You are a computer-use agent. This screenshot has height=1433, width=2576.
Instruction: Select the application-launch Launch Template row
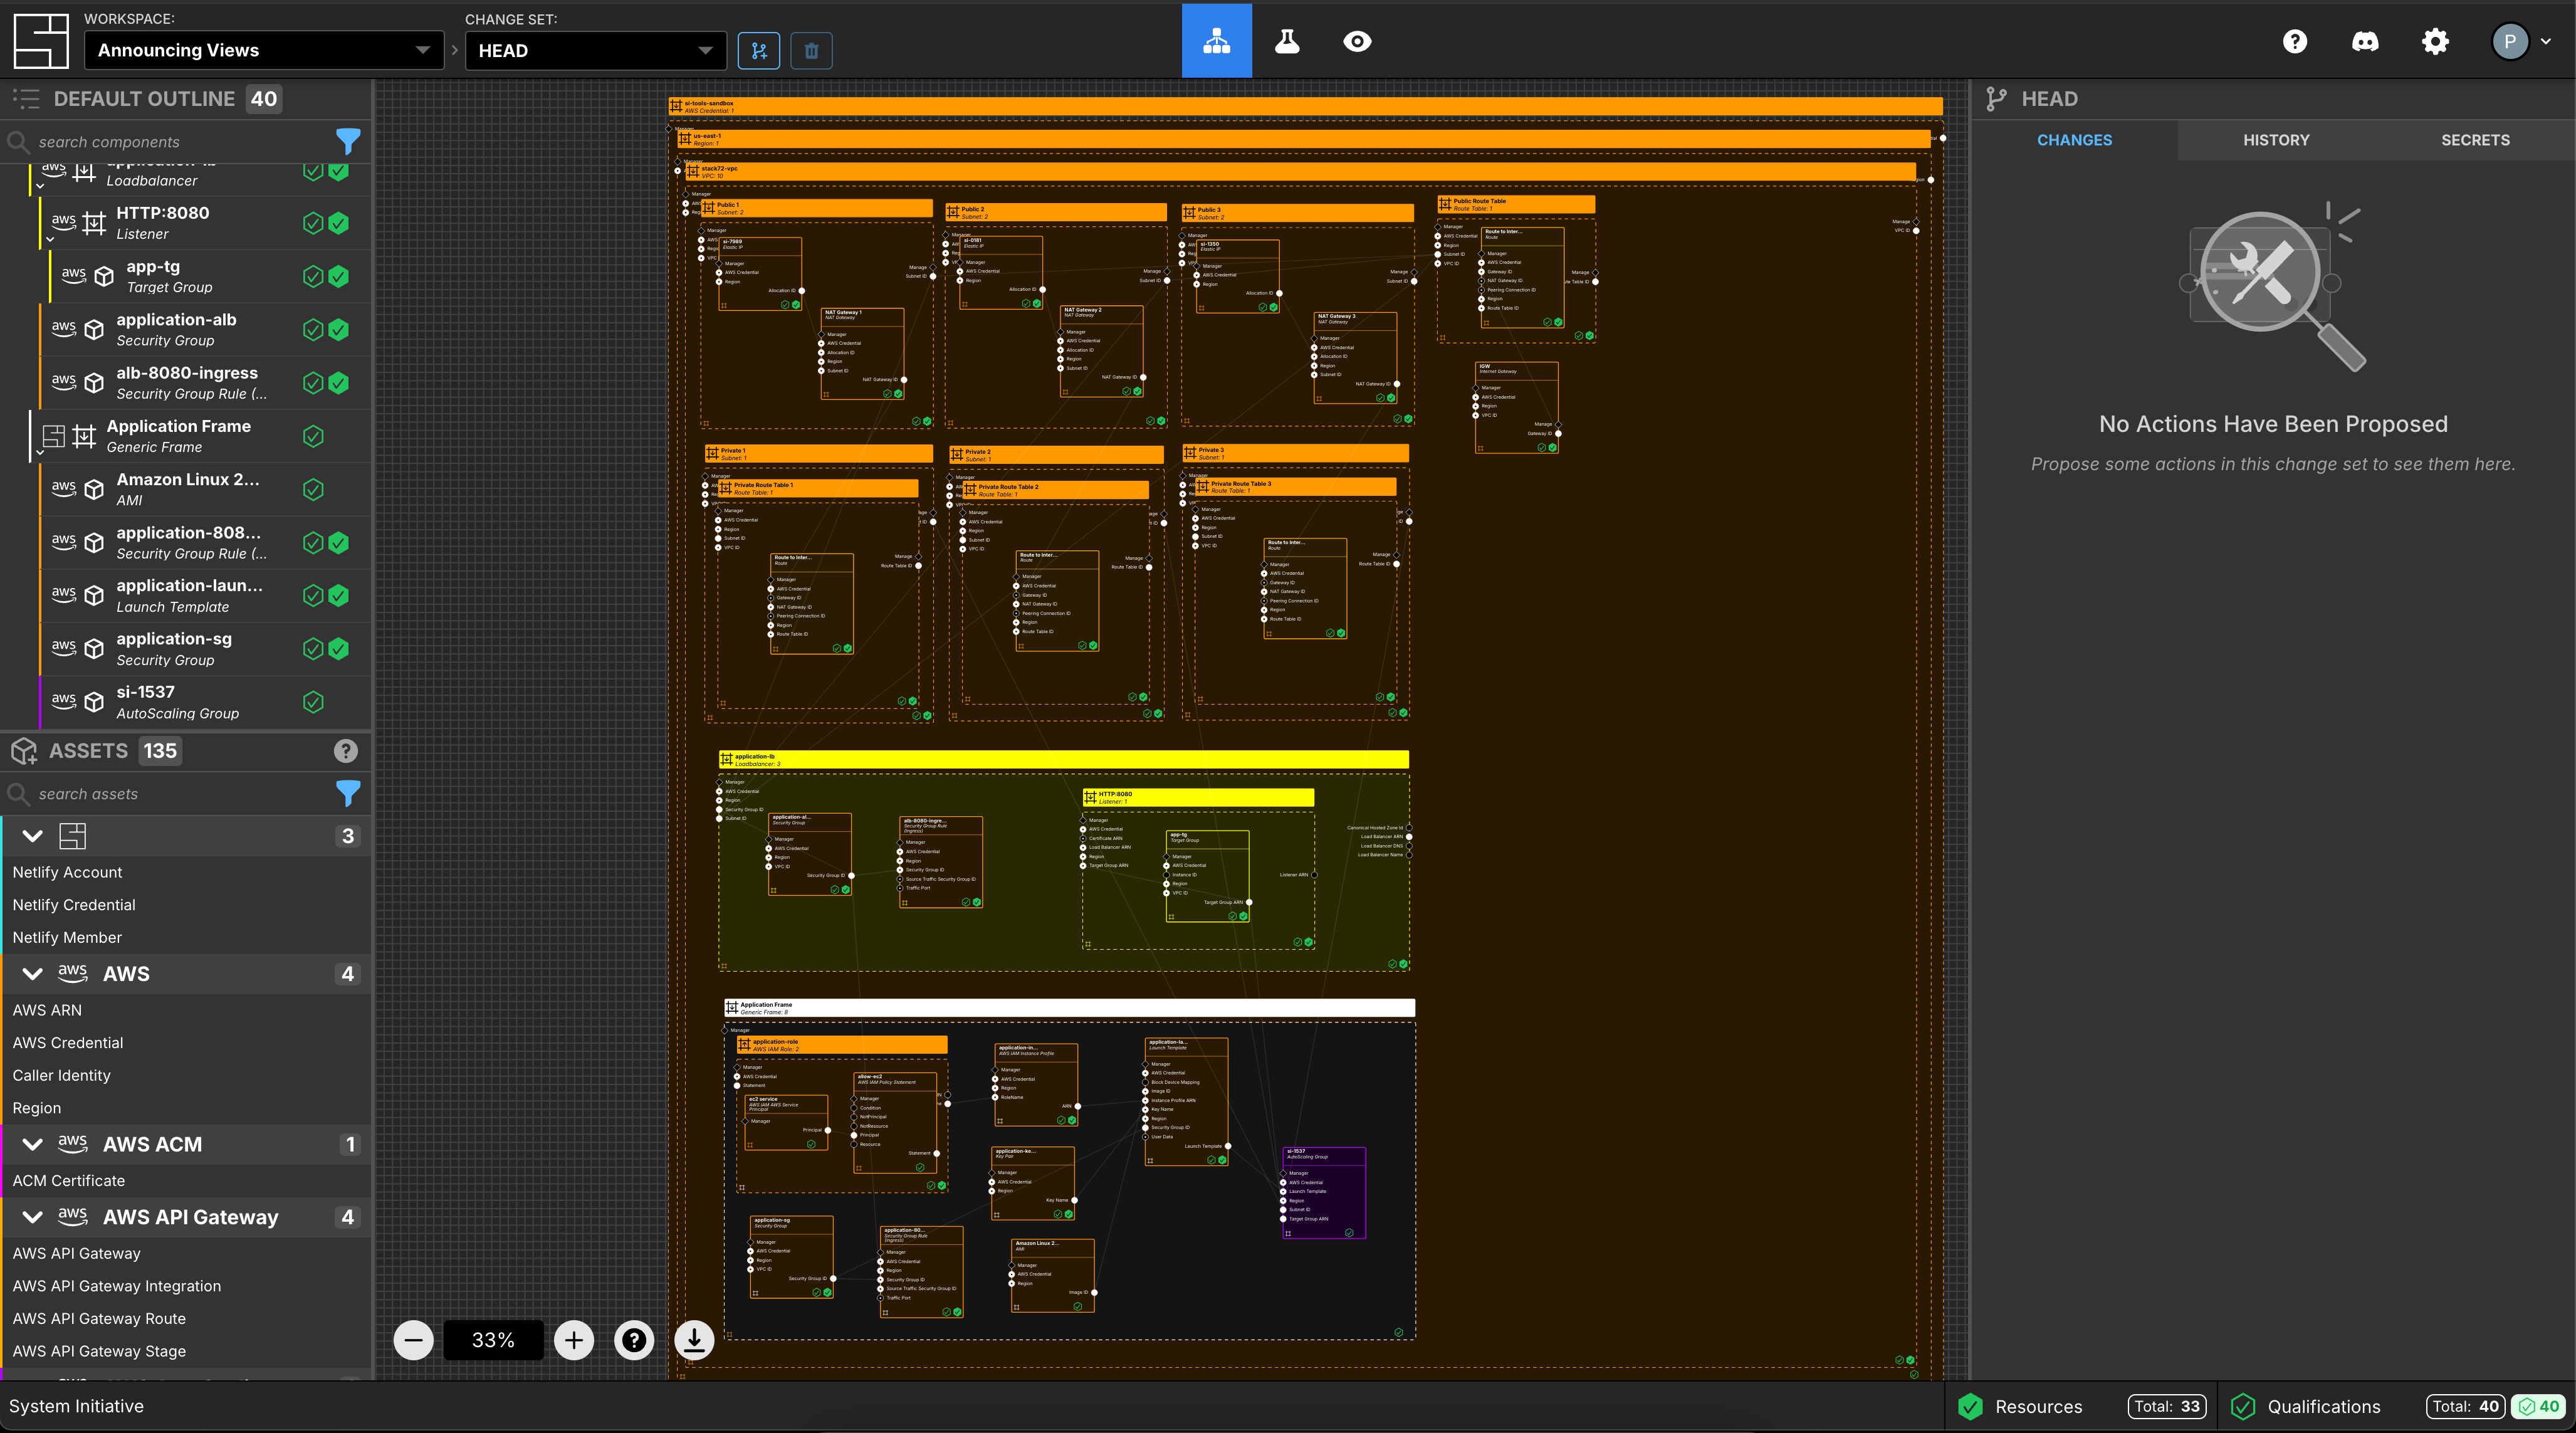[205, 596]
